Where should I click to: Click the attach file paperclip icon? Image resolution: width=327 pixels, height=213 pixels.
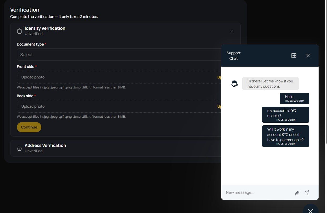point(297,193)
